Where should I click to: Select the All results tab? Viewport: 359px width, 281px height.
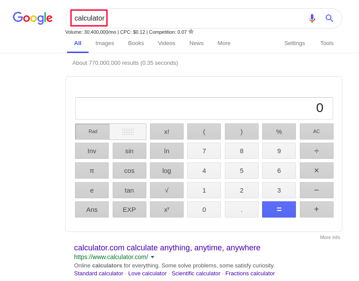click(x=78, y=43)
